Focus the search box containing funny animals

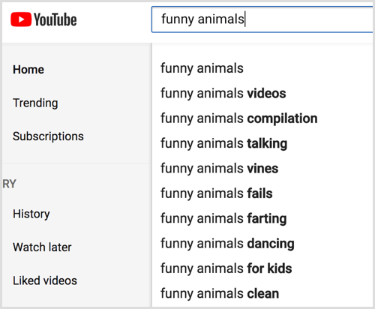(x=262, y=19)
